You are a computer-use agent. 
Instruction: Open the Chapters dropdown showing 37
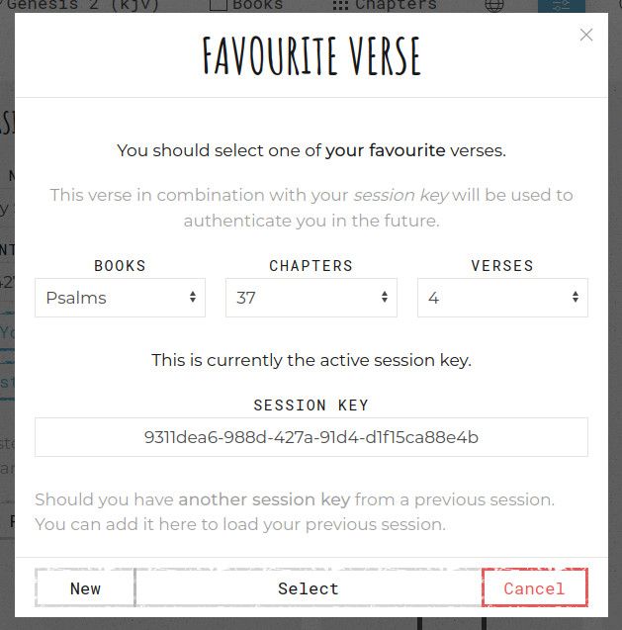click(311, 298)
